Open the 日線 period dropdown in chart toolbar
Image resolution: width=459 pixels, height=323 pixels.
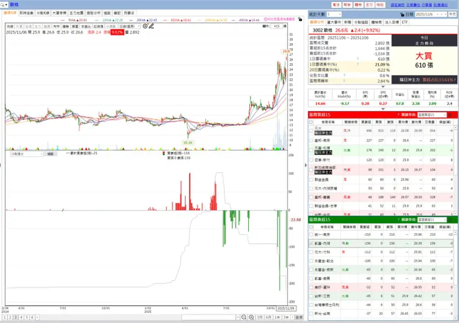[x=130, y=26]
